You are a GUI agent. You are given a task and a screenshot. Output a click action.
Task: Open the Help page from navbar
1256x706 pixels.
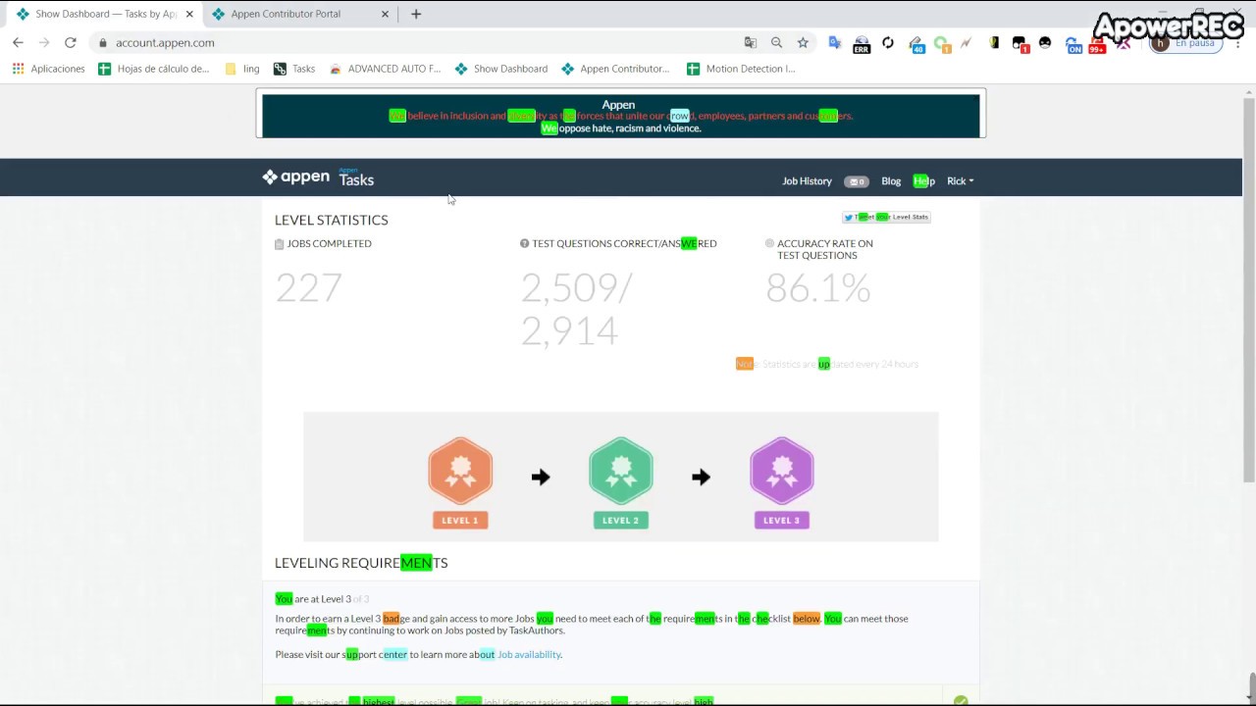[x=924, y=181]
